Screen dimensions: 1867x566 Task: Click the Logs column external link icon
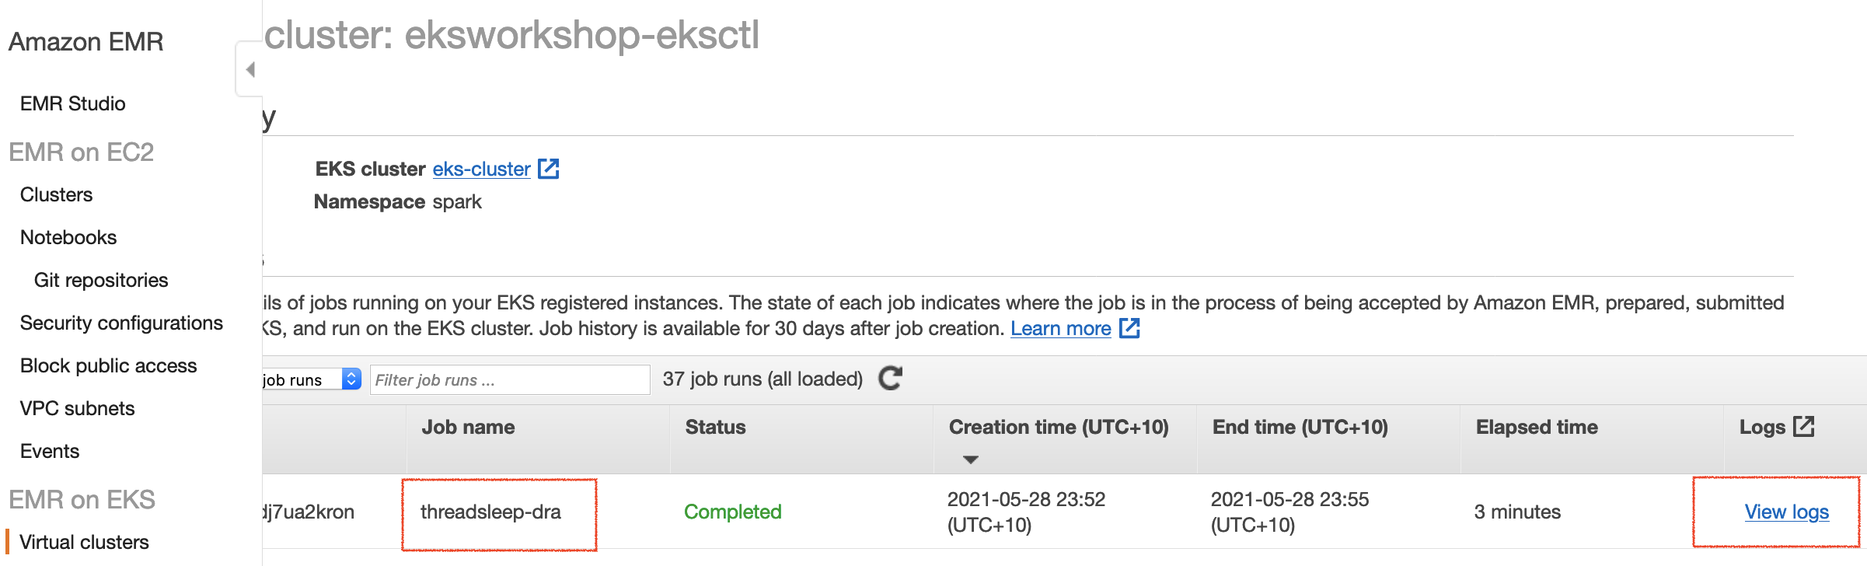(1803, 426)
